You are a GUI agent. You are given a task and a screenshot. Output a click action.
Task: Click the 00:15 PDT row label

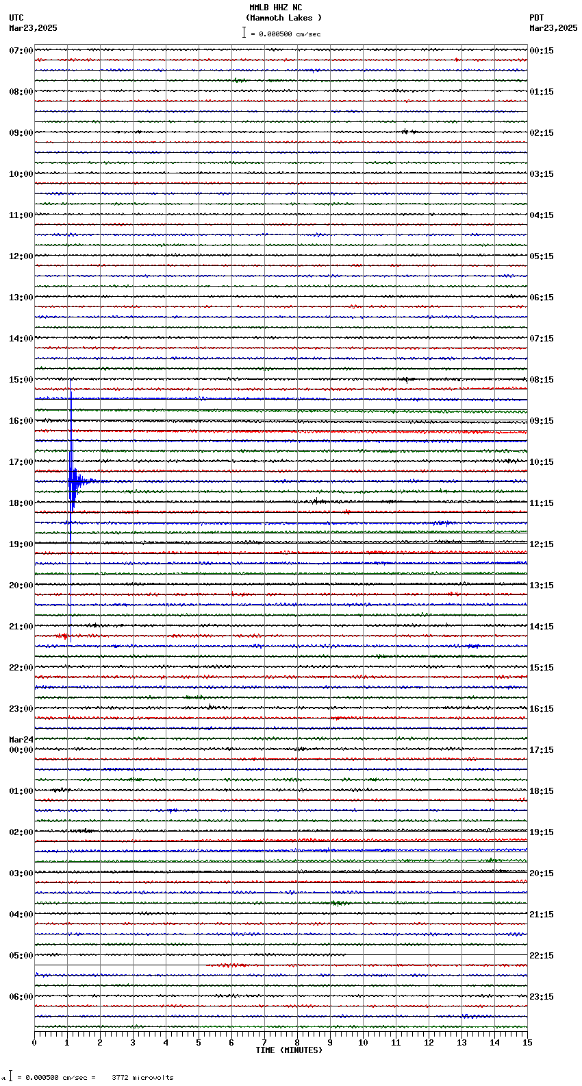tap(542, 51)
